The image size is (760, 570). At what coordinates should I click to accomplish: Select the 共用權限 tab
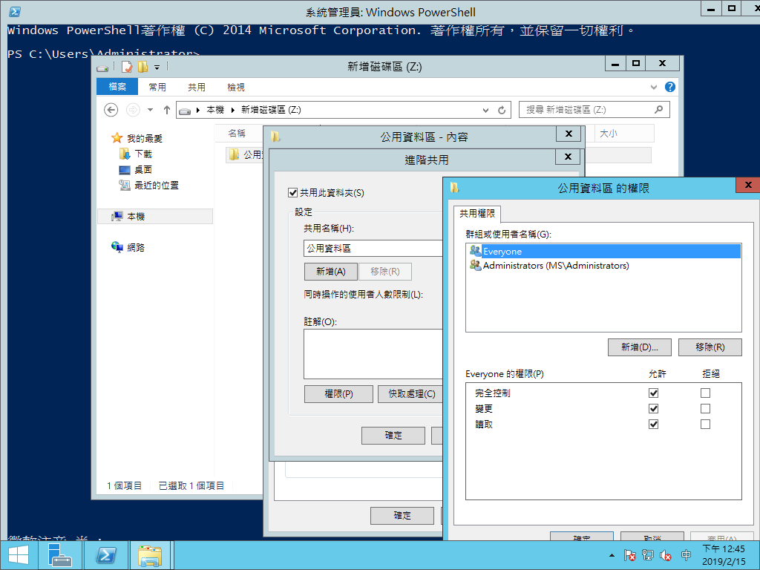[x=477, y=213]
